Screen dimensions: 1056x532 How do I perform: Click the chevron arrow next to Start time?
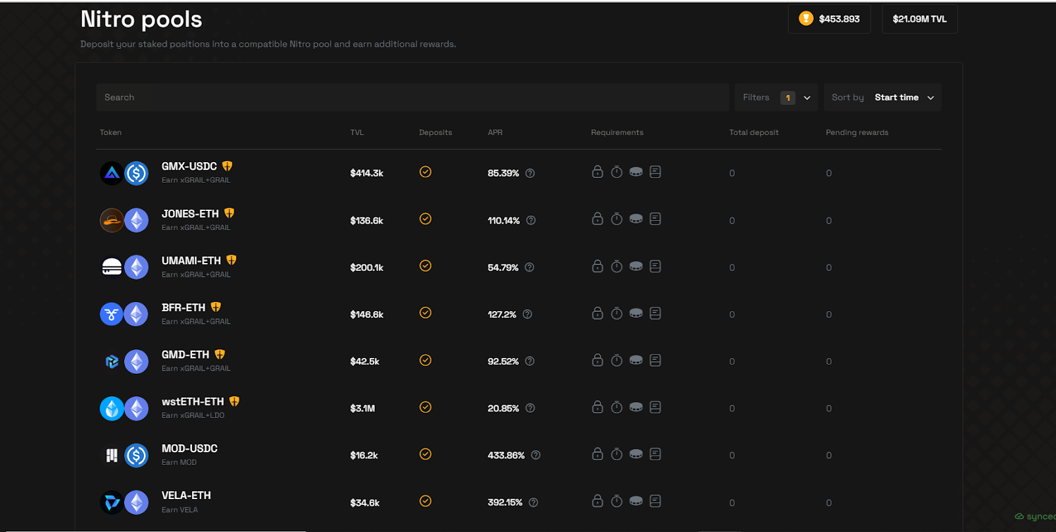(931, 98)
